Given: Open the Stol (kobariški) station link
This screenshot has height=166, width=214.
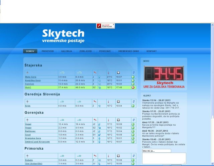Looking at the screenshot, I should click(x=34, y=164).
